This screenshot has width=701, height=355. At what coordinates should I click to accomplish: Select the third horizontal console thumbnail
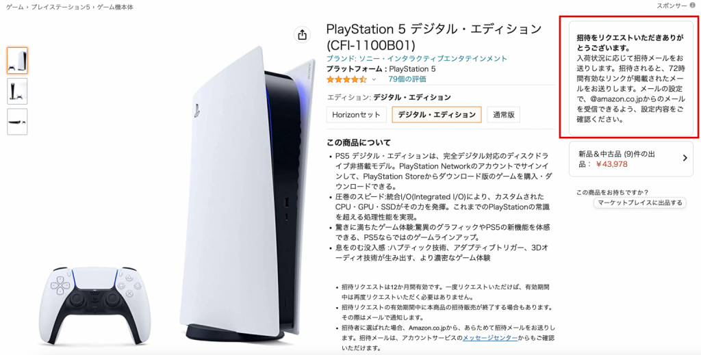tap(17, 122)
